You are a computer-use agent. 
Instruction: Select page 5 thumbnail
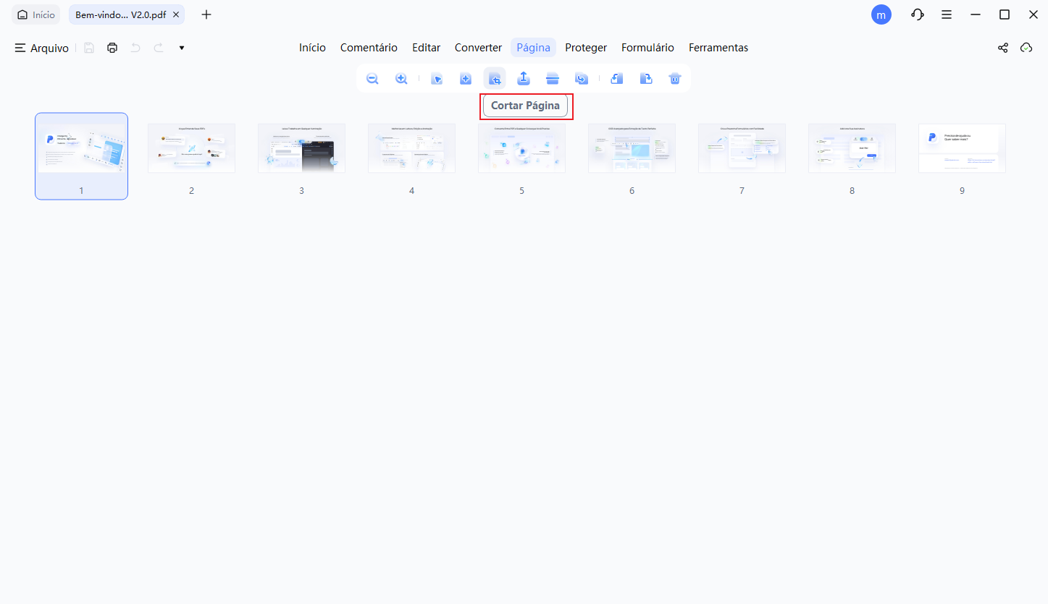coord(521,148)
